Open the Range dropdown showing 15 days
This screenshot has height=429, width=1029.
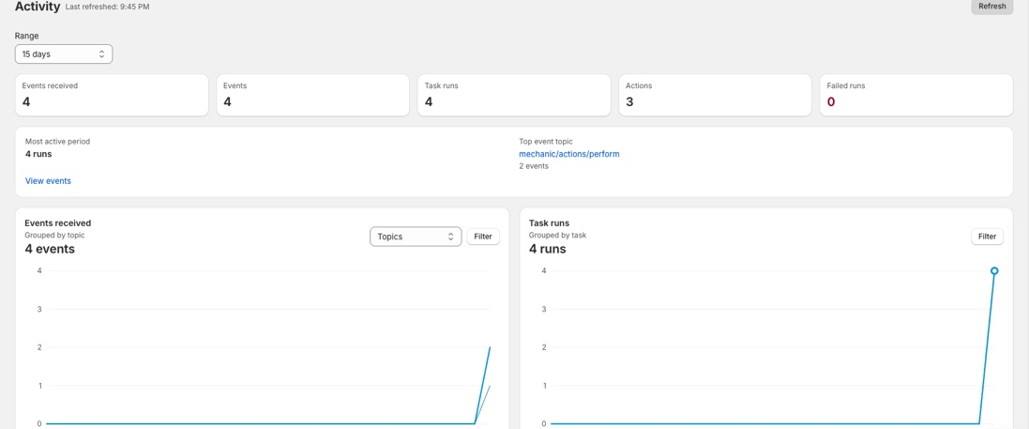(64, 54)
